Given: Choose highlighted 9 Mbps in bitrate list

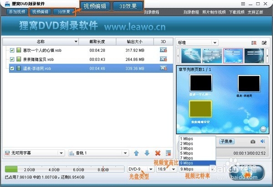Looking at the screenshot, I should 197,163.
